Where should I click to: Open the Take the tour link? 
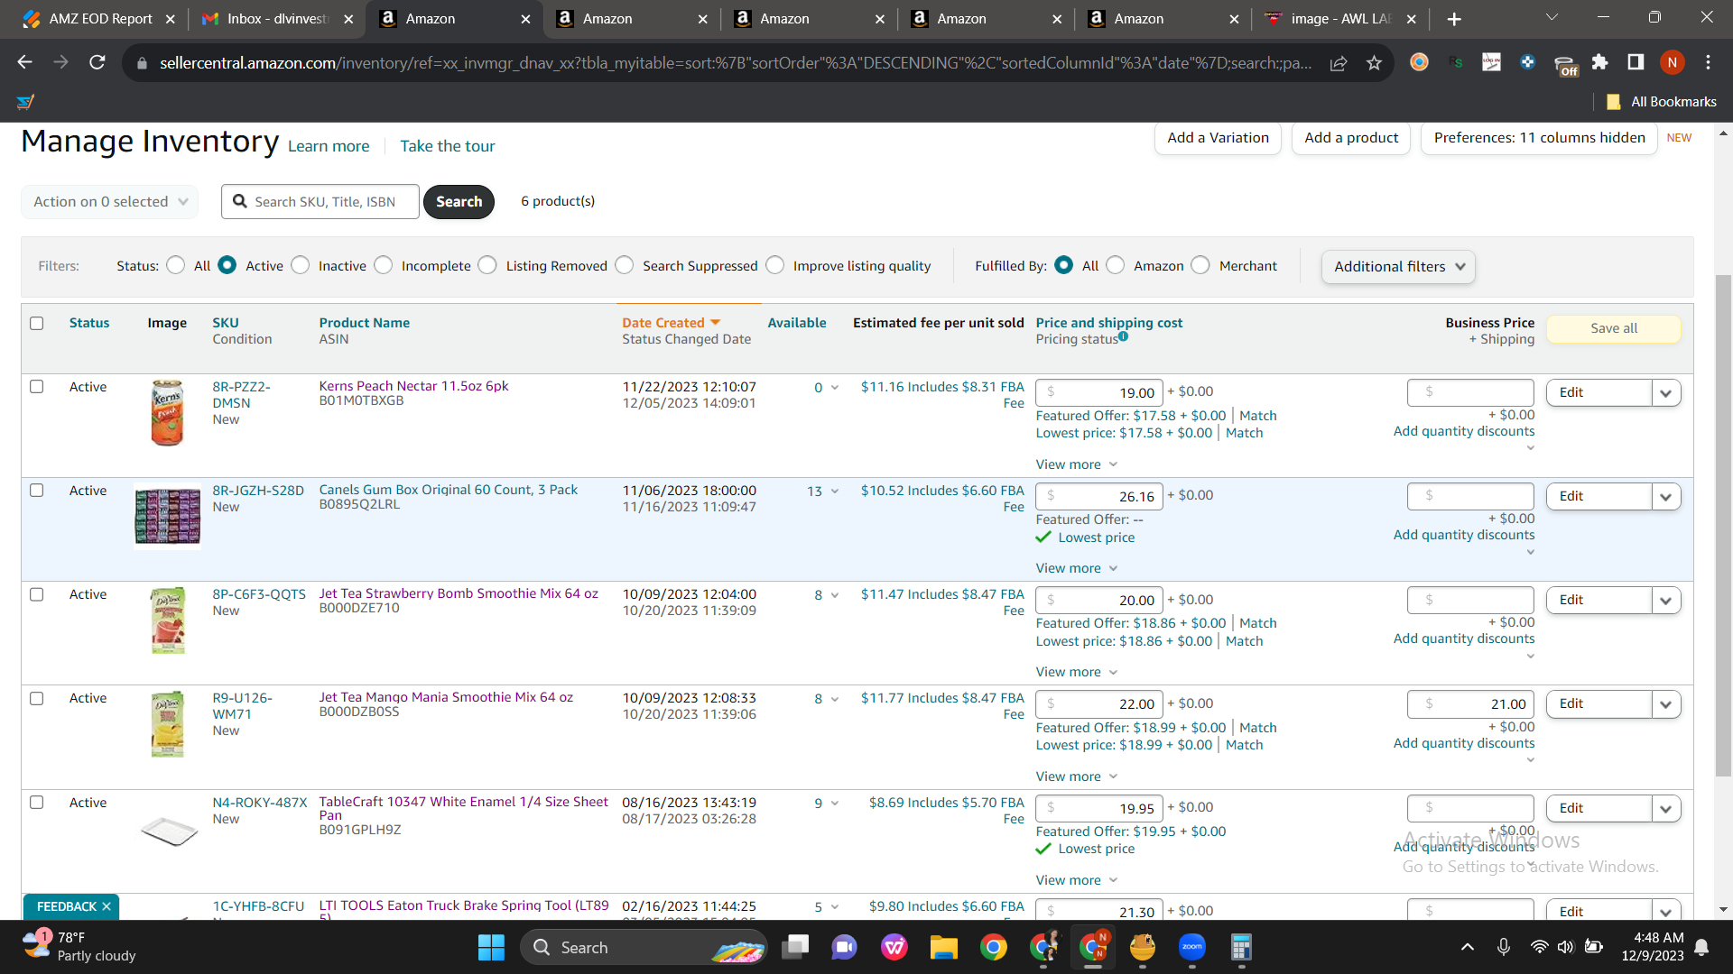(448, 146)
